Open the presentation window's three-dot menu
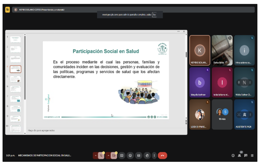Image resolution: width=263 pixels, height=166 pixels. click(x=178, y=31)
